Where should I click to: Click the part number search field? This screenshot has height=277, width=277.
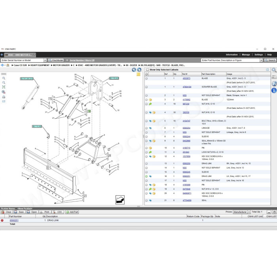230,60
